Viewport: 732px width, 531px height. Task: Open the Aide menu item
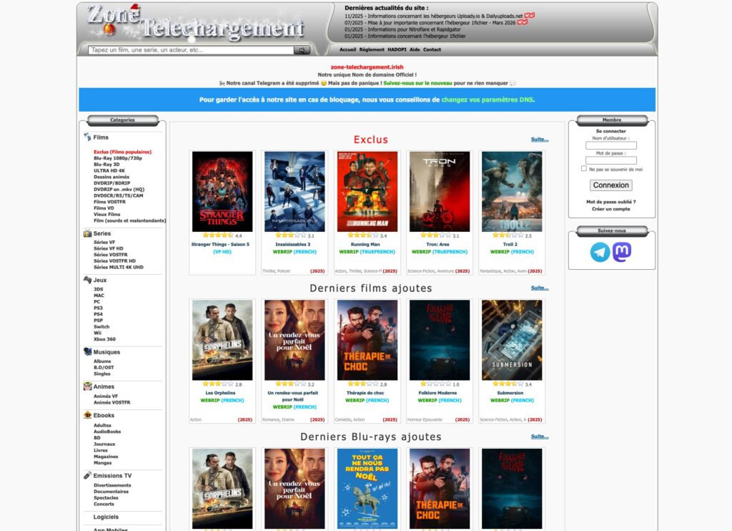click(x=415, y=49)
